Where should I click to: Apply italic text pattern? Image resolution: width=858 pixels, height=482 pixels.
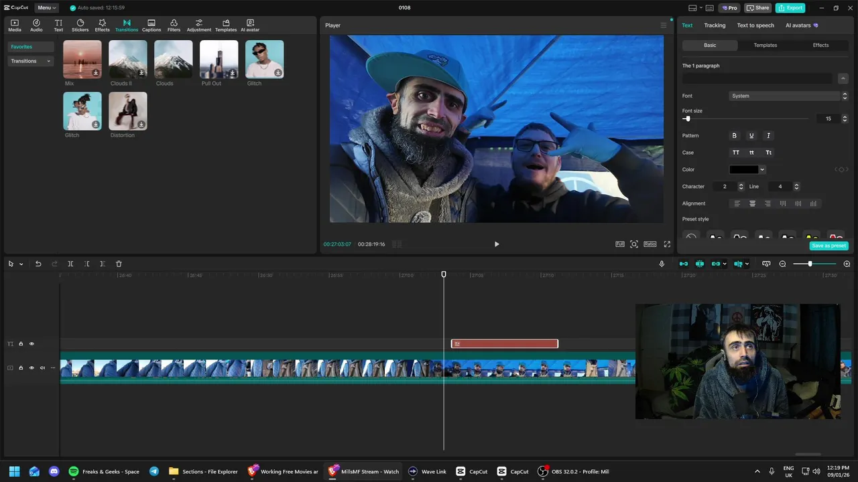click(768, 135)
